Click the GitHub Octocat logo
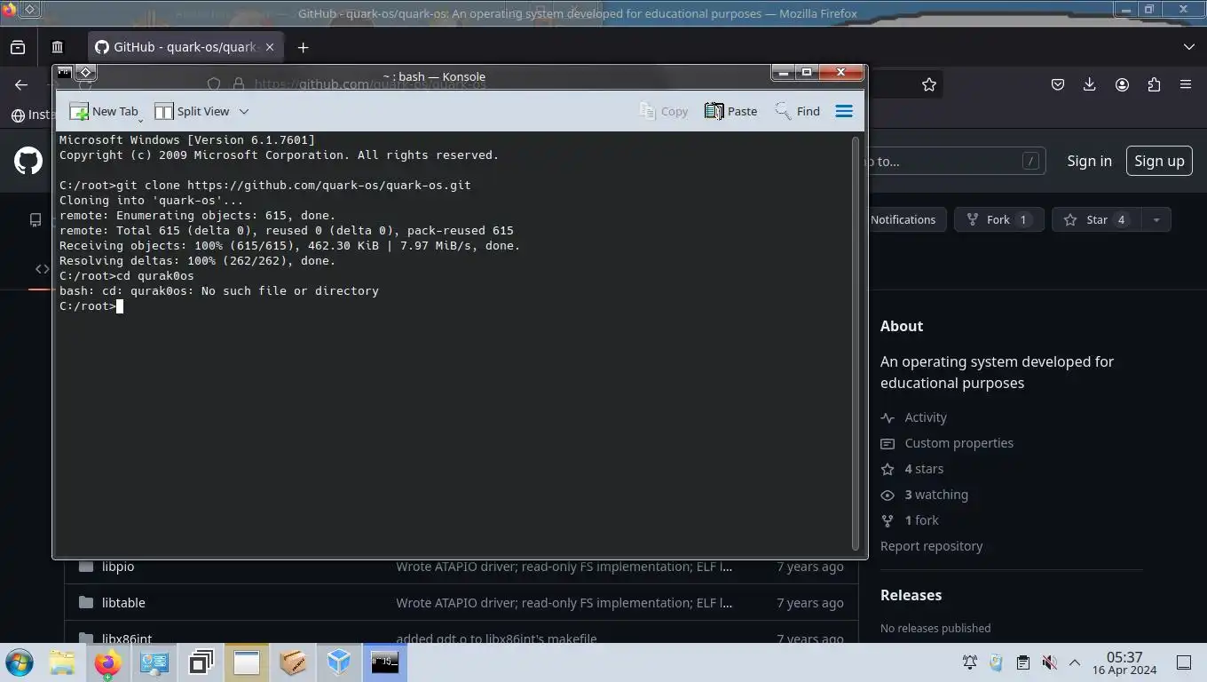The width and height of the screenshot is (1207, 682). pos(28,161)
